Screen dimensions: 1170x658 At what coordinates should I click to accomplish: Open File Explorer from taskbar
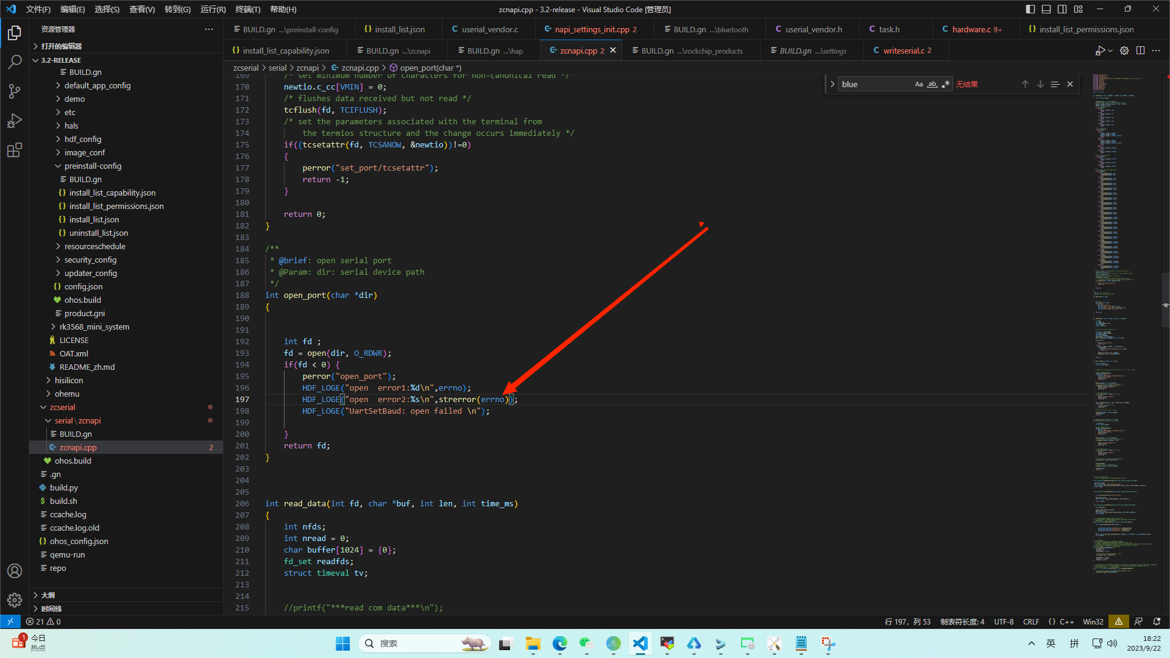[533, 643]
